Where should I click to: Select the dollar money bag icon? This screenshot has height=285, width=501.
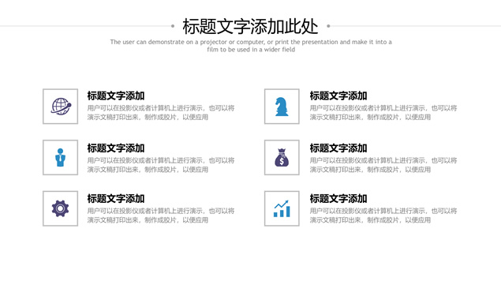tap(282, 157)
